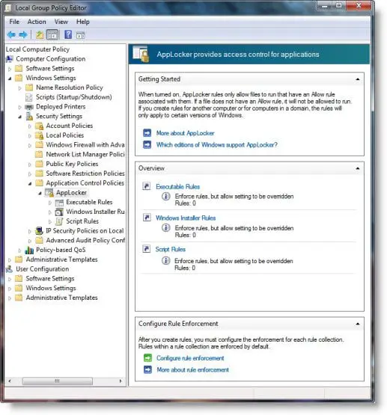Click the Configure rule enforcement link

pos(190,358)
